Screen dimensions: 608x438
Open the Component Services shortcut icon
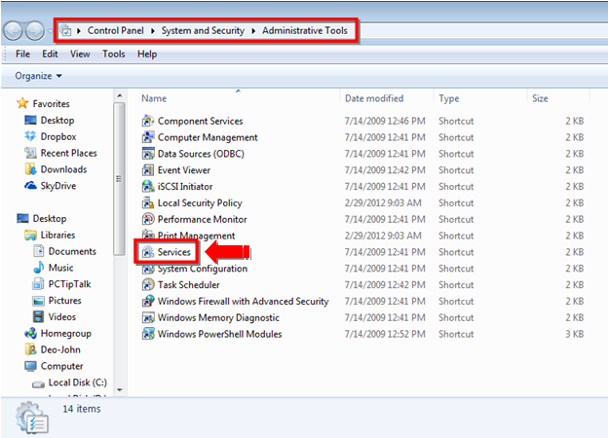(148, 121)
